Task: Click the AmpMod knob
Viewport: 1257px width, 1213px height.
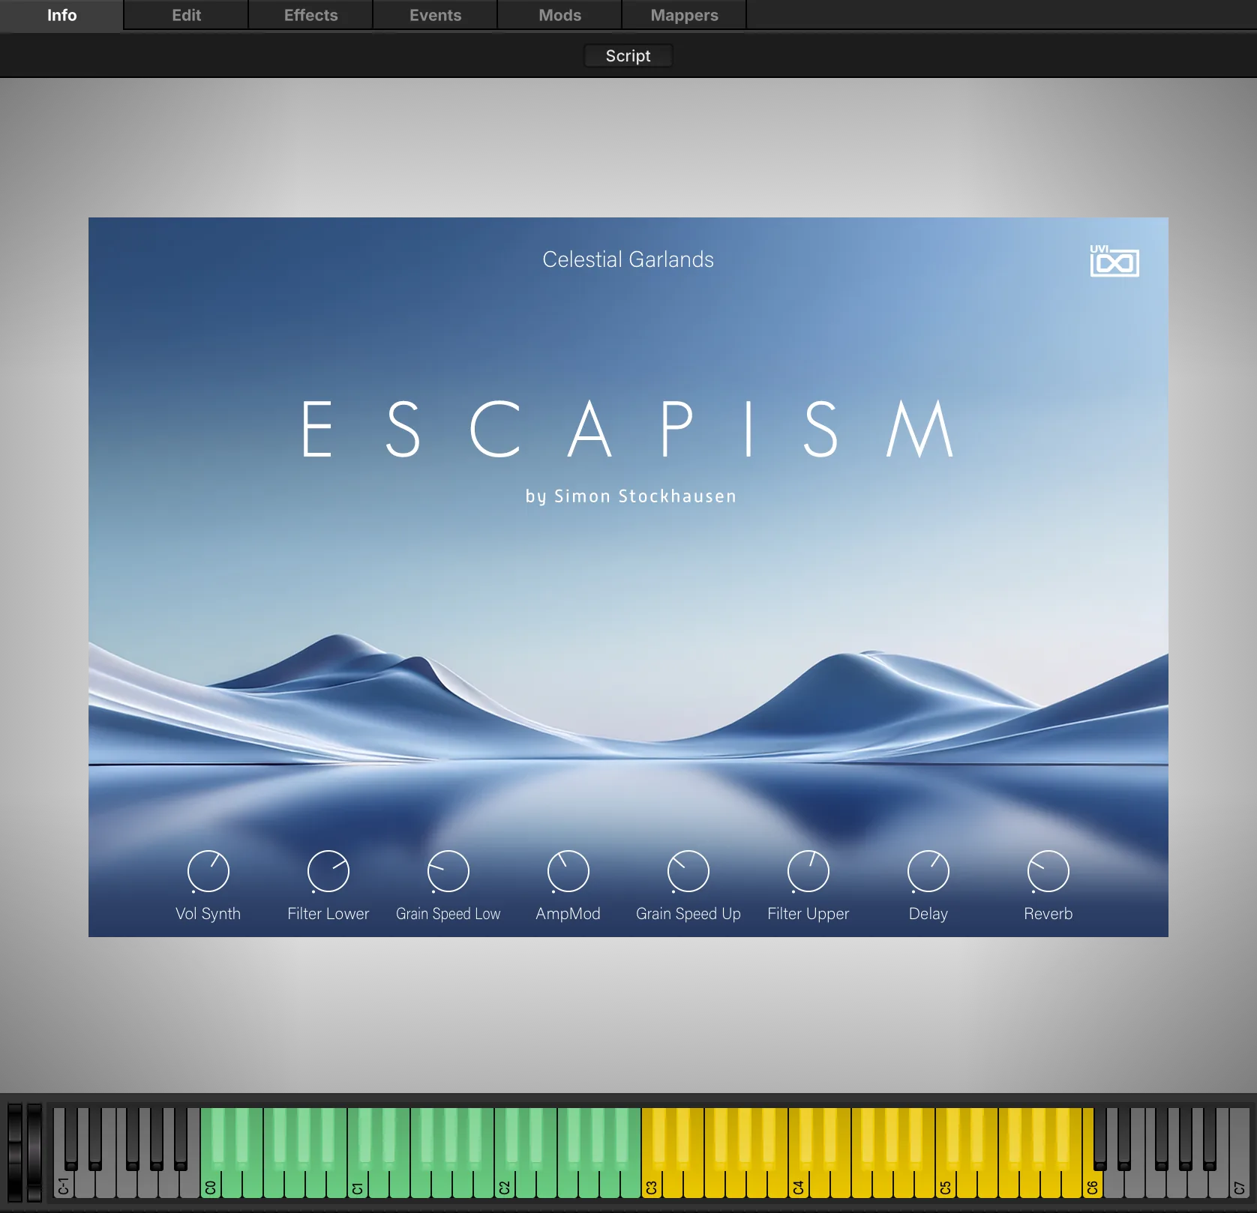Action: coord(568,871)
